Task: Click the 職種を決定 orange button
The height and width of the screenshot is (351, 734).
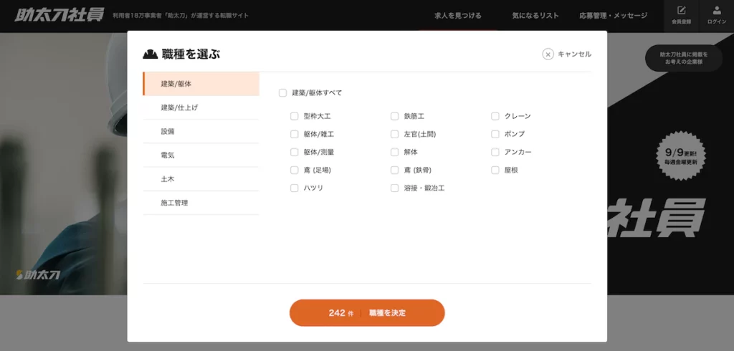Action: 367,313
